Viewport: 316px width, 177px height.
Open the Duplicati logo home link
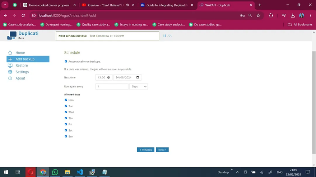coord(23,35)
